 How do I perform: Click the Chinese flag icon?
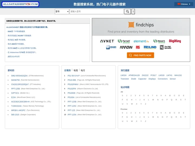coord(179,4)
